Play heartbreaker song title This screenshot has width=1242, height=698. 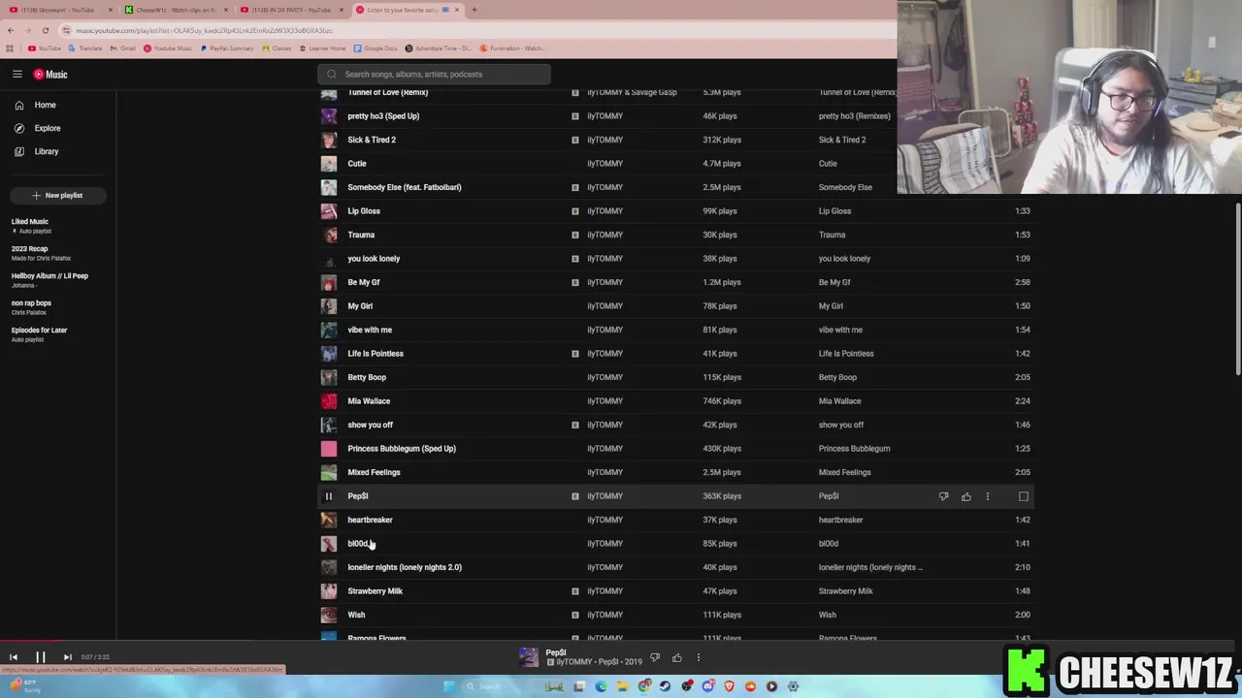click(370, 520)
